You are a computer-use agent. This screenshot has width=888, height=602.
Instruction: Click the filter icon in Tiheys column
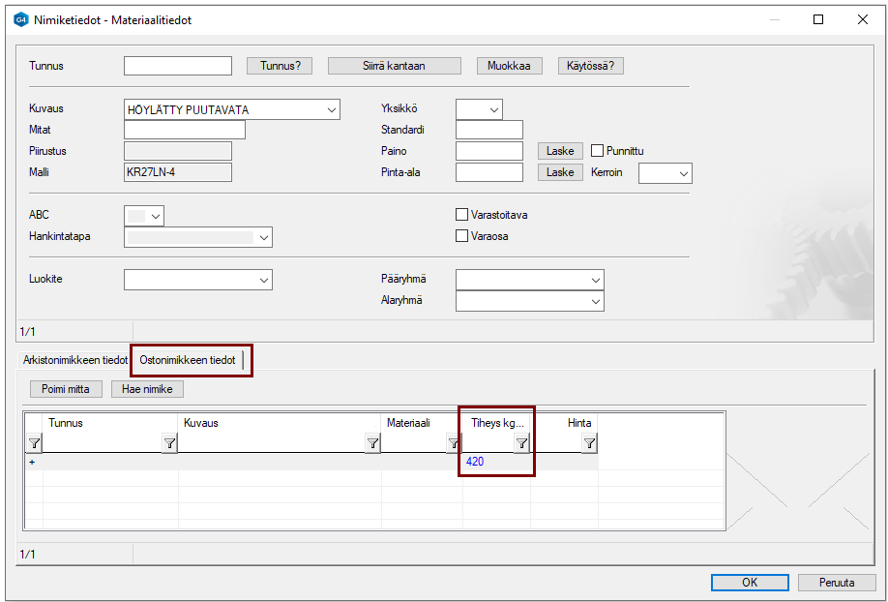[521, 443]
